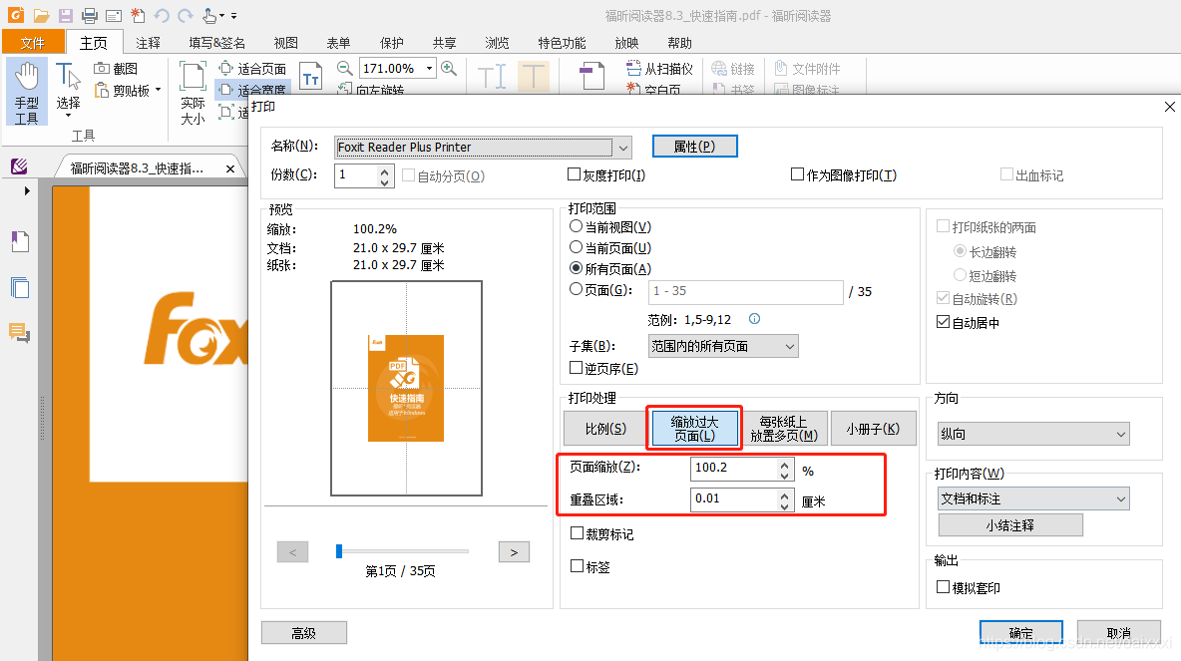1181x661 pixels.
Task: Toggle the reverse pages (逆页序) checkbox
Action: [577, 368]
